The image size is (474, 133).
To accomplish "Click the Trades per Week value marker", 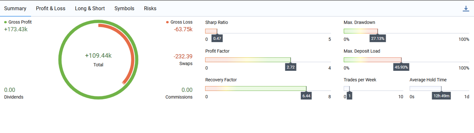I will 349,96.
